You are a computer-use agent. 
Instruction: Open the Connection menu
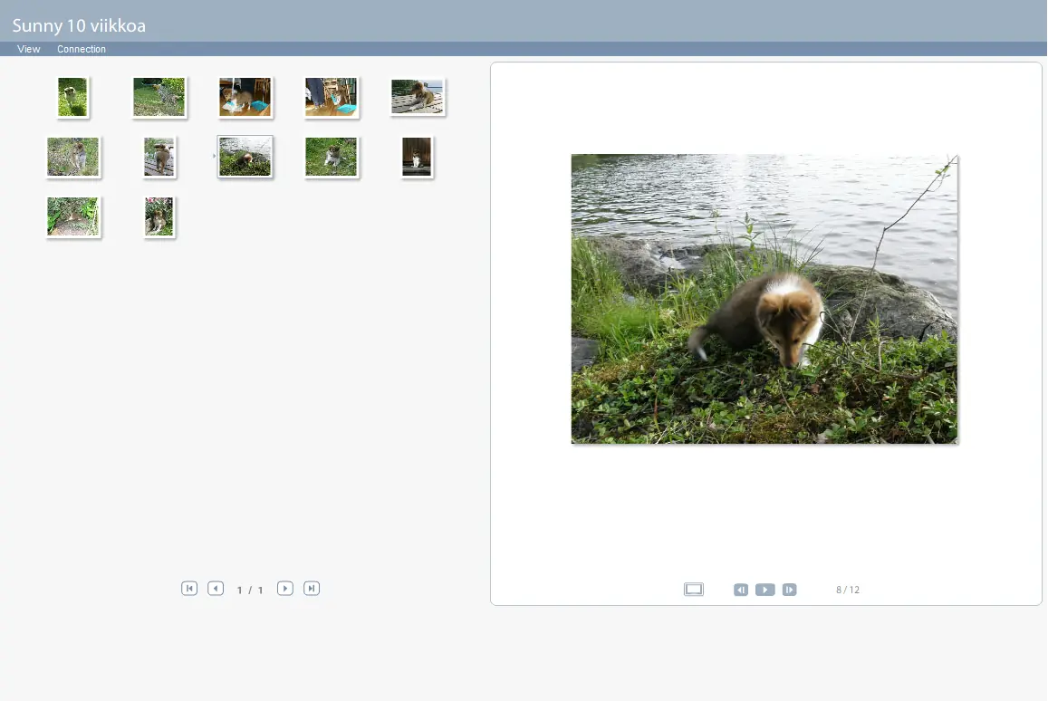coord(81,49)
